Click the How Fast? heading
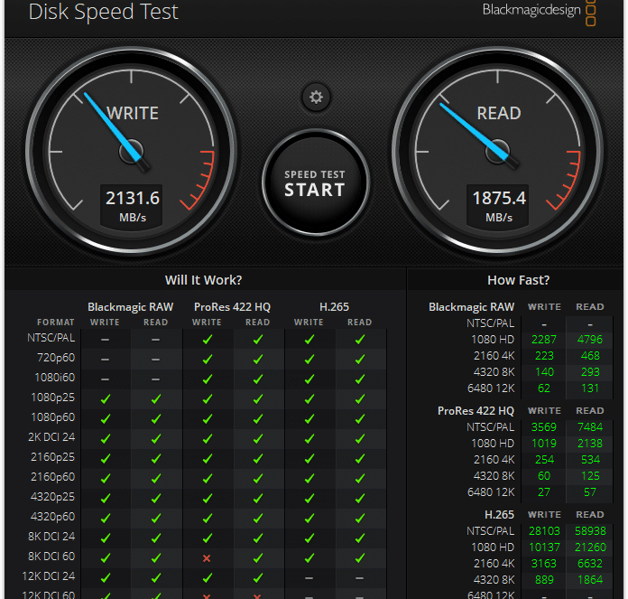 tap(518, 280)
